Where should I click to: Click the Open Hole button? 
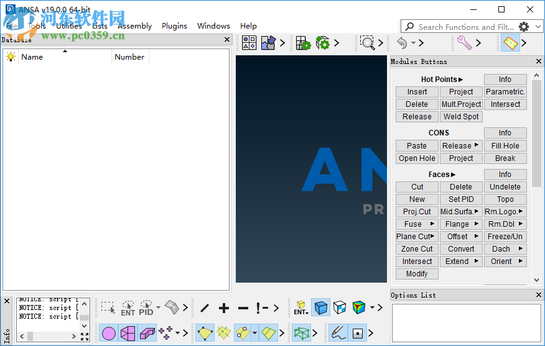(x=417, y=158)
